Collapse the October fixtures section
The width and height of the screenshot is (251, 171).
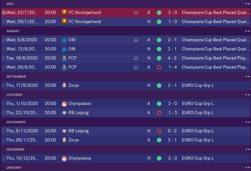[247, 95]
